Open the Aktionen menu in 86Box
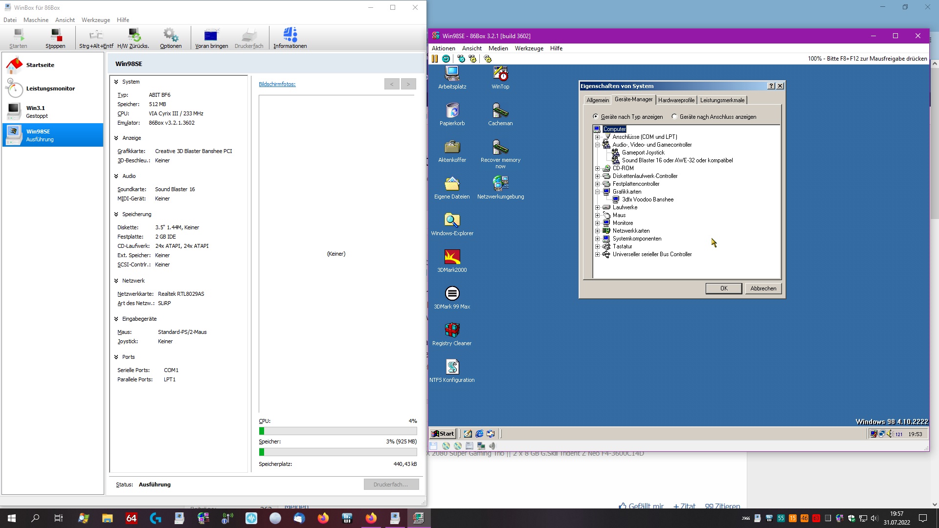The width and height of the screenshot is (939, 528). 443,48
